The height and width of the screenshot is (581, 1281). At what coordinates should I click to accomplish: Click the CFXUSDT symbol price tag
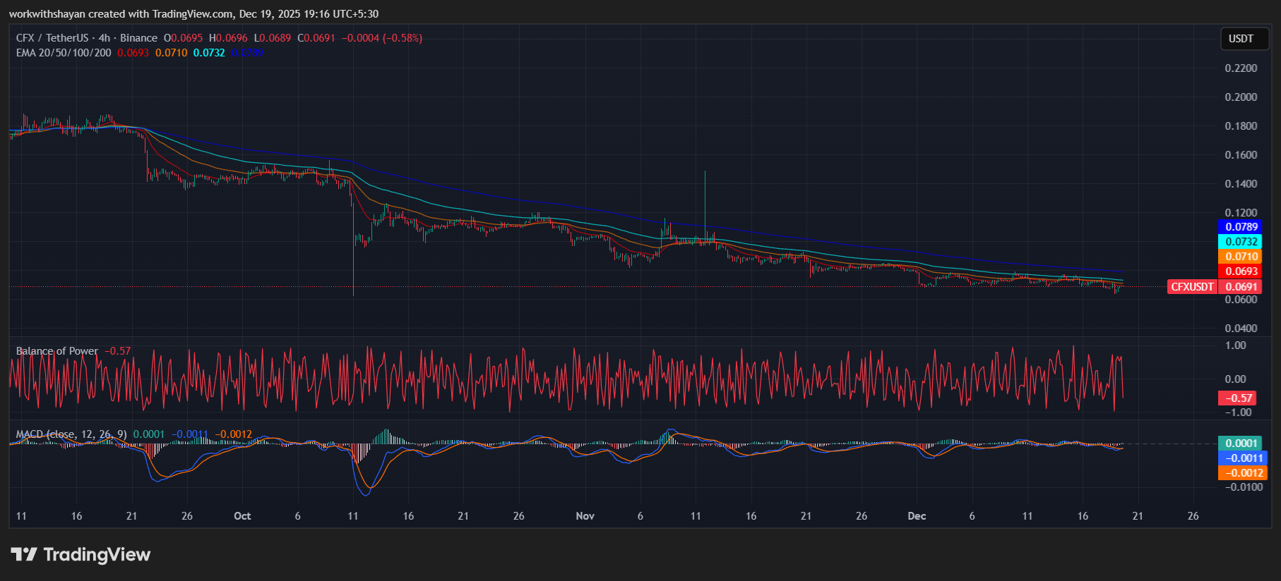[x=1192, y=287]
